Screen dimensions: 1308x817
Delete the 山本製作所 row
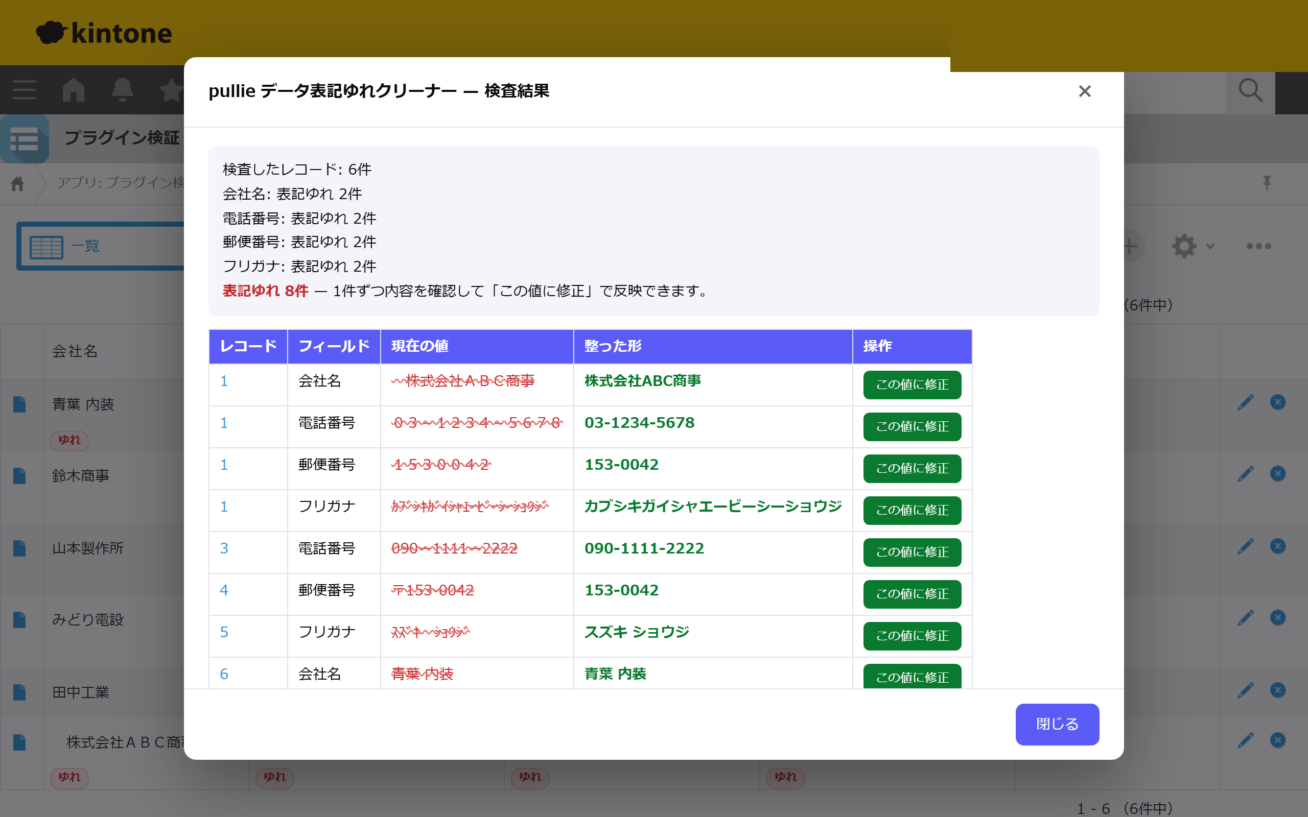click(x=1278, y=546)
